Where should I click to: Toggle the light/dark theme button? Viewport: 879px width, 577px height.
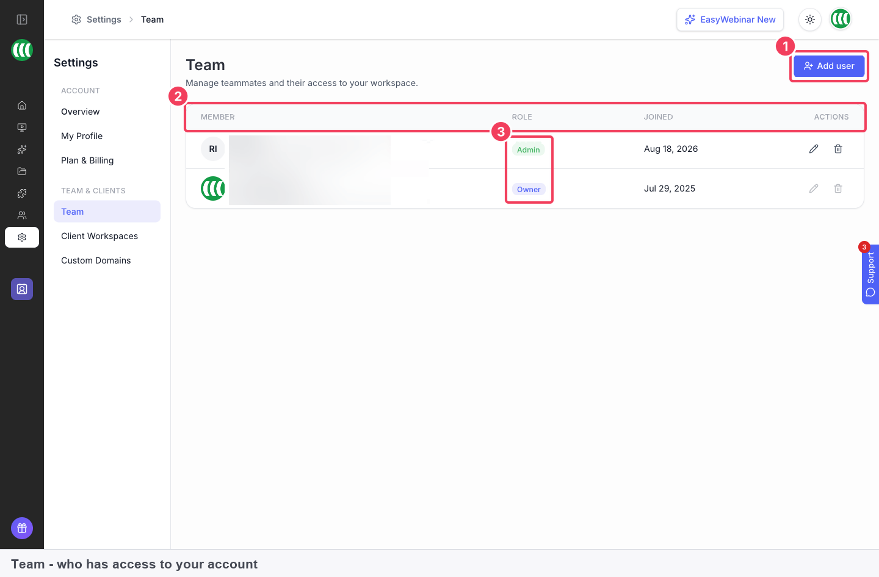coord(810,20)
